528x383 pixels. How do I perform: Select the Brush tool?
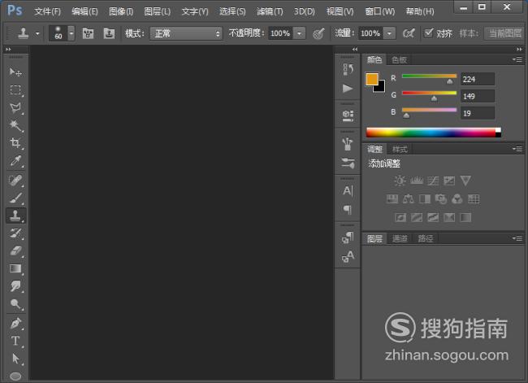pyautogui.click(x=15, y=198)
